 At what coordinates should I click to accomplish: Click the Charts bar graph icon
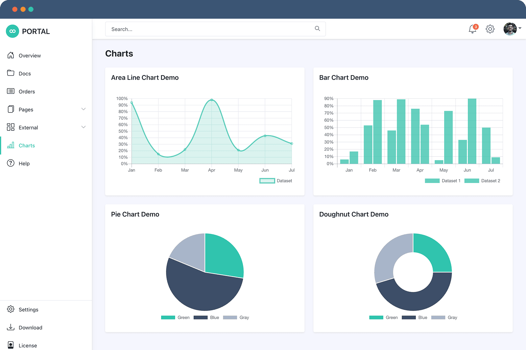(11, 145)
